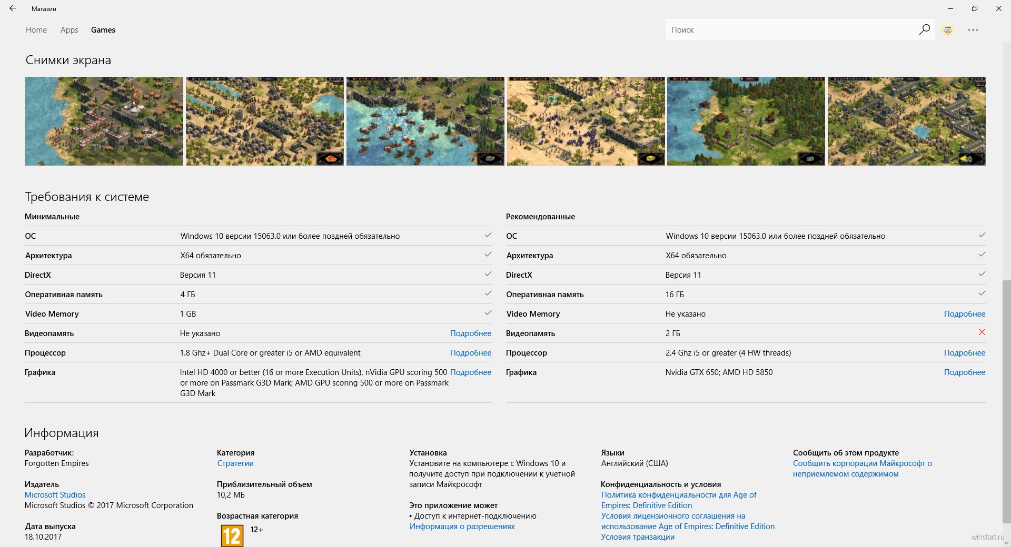Open the Home tab
The height and width of the screenshot is (547, 1011).
tap(36, 30)
